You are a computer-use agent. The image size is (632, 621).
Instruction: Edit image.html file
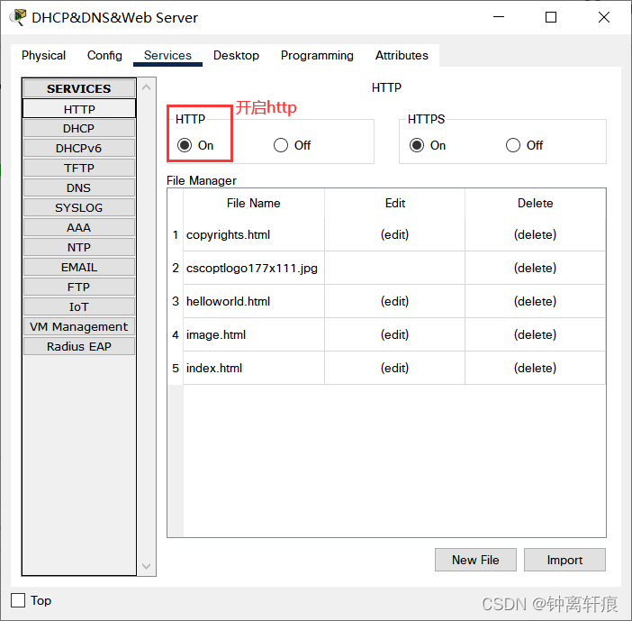click(394, 334)
